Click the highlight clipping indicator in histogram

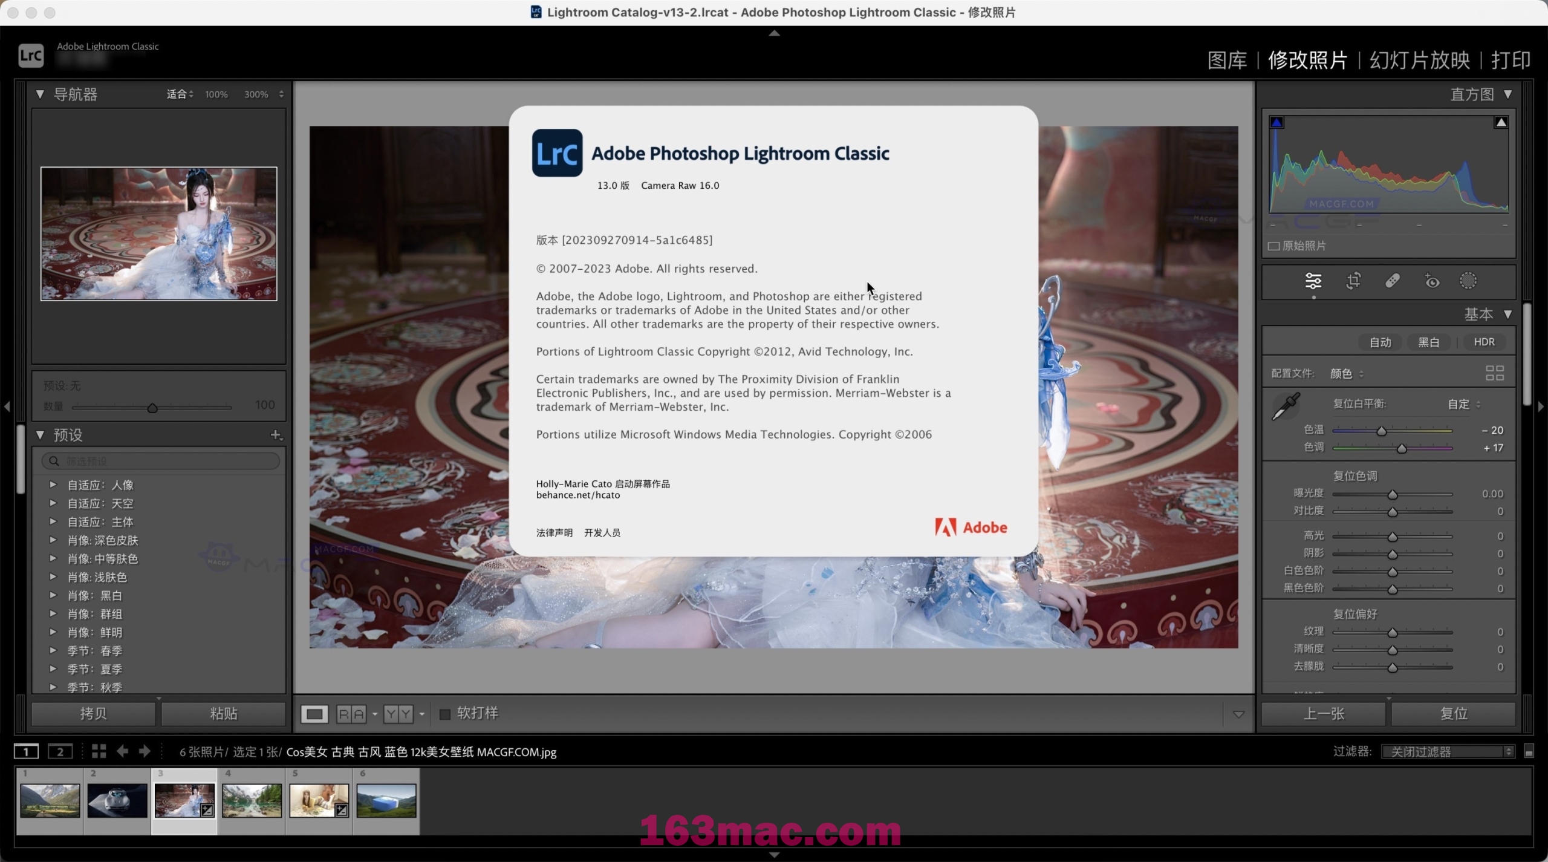coord(1501,122)
